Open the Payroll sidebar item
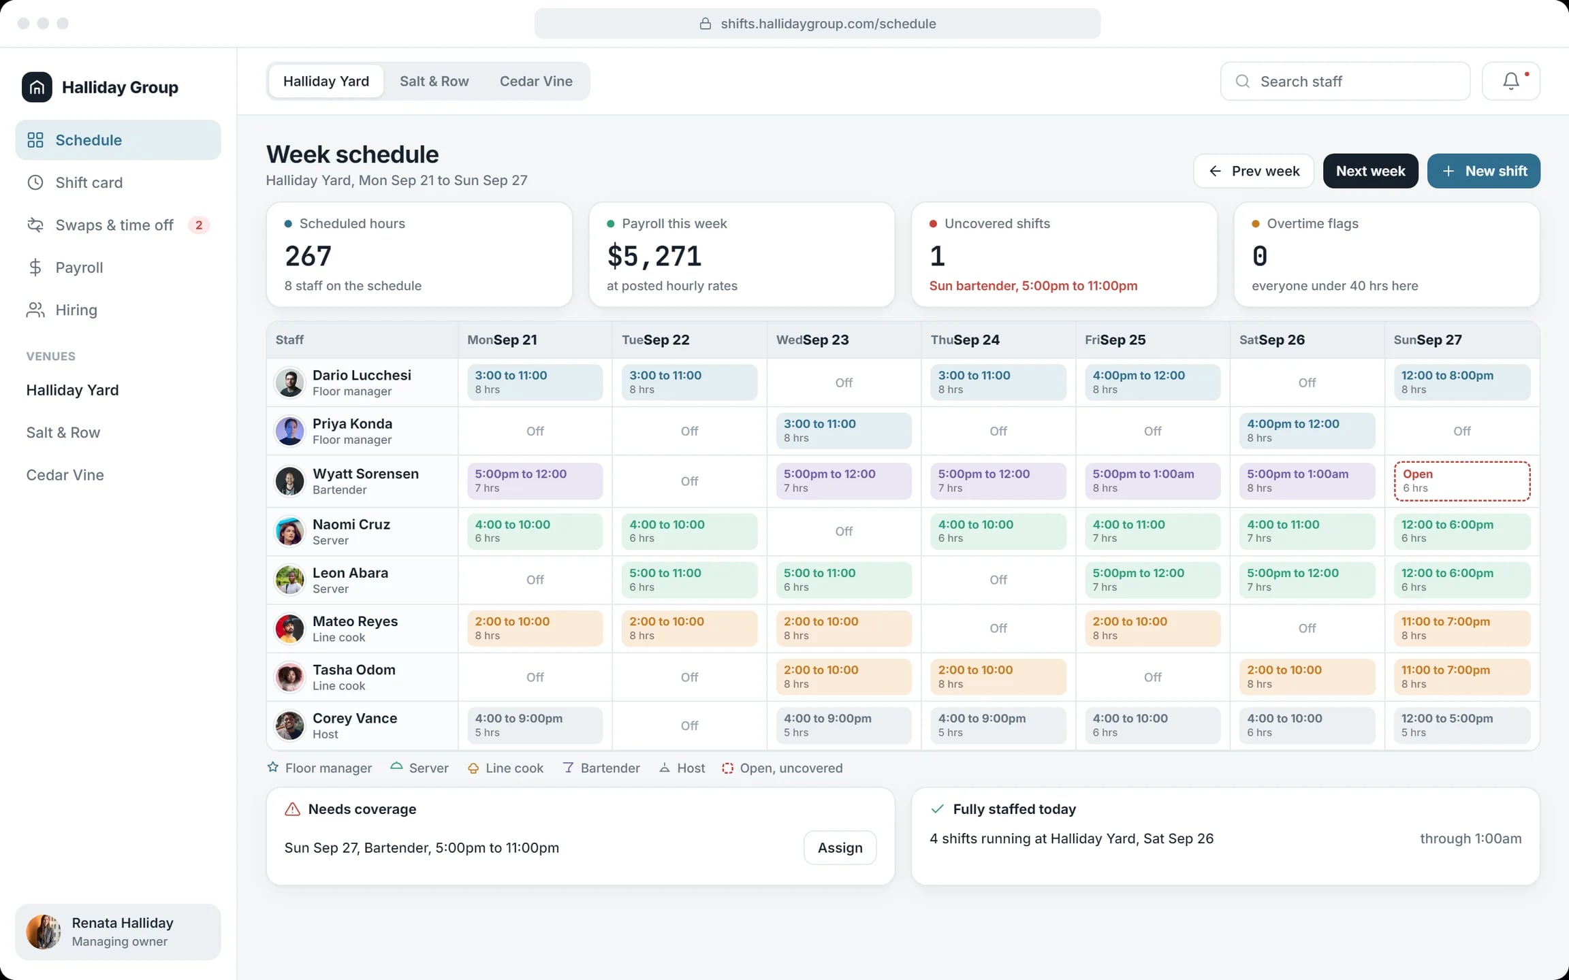The width and height of the screenshot is (1569, 980). coord(118,267)
